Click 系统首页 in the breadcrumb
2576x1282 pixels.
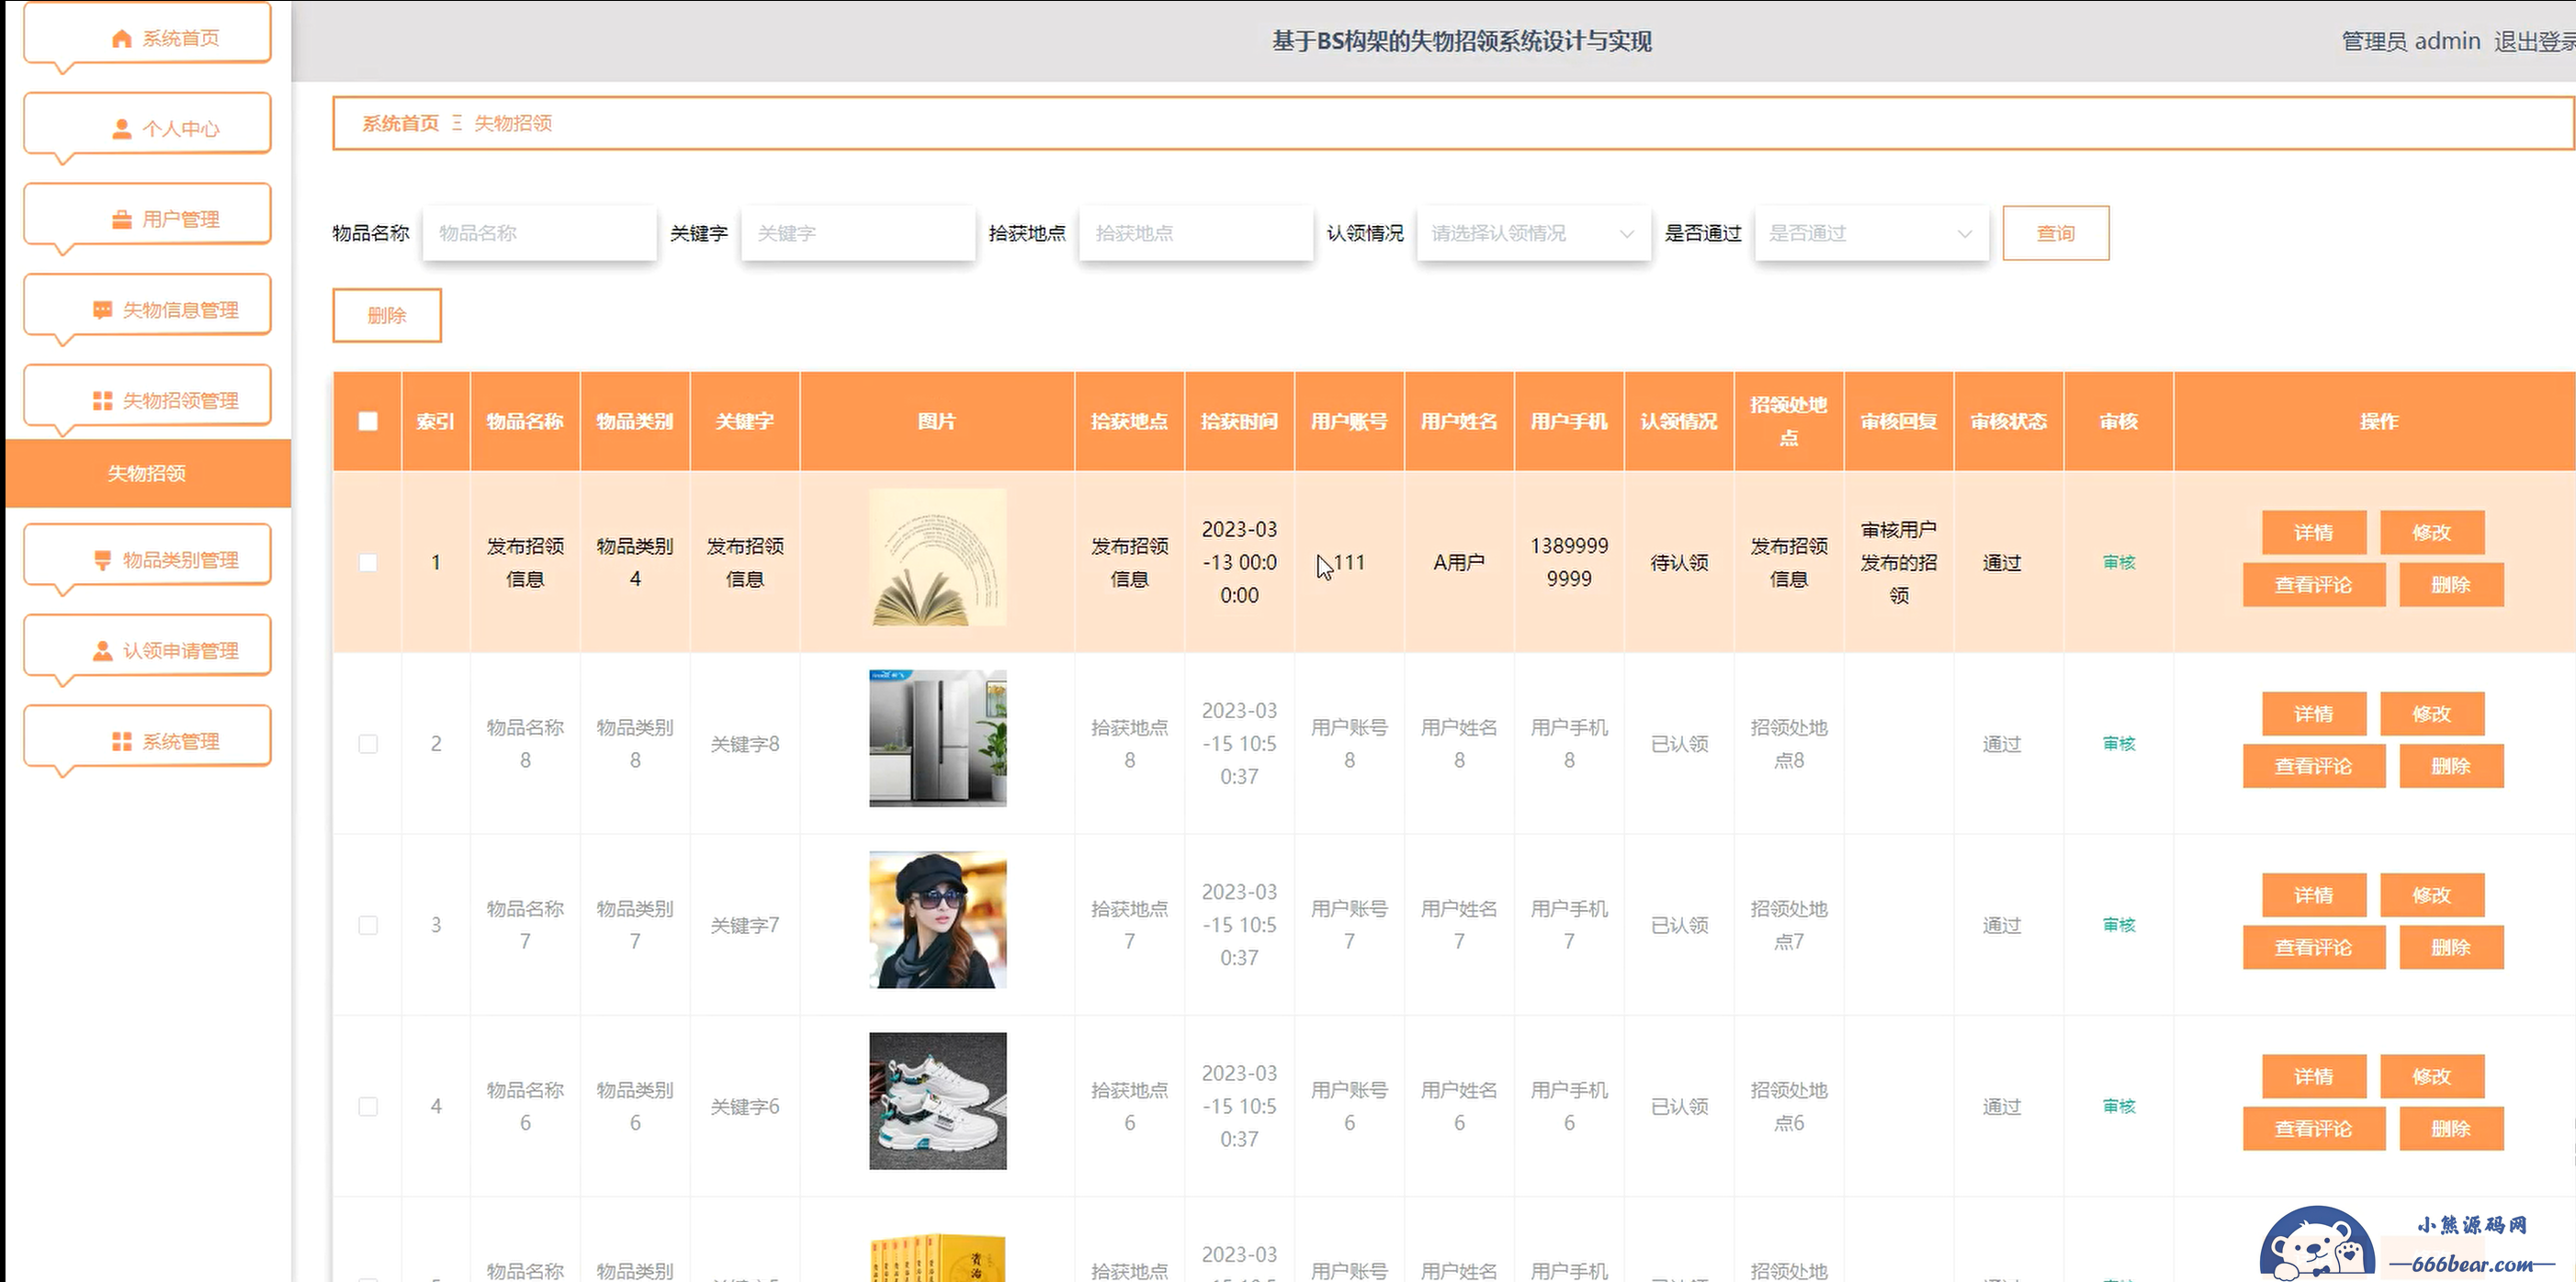coord(400,123)
